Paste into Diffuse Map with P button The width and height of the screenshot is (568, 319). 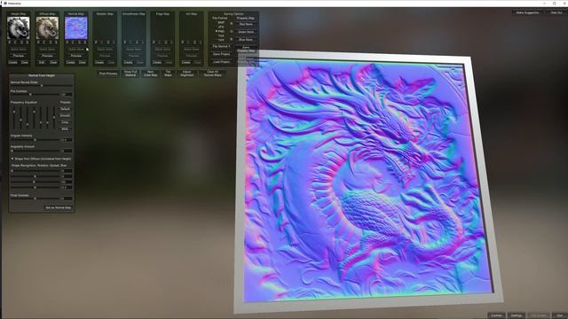tap(38, 43)
